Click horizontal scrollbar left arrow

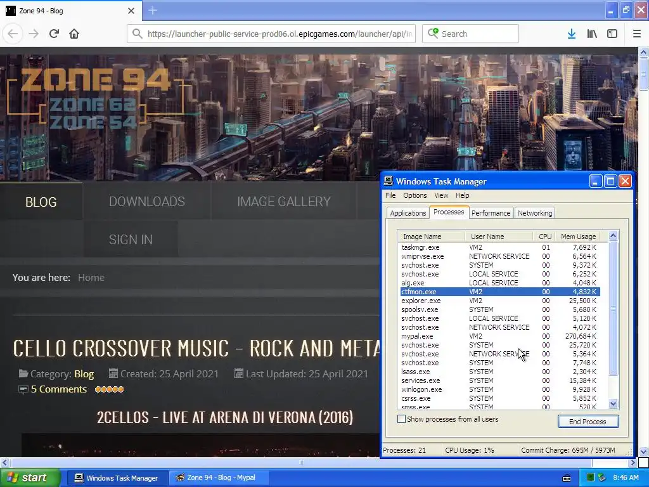pos(4,462)
